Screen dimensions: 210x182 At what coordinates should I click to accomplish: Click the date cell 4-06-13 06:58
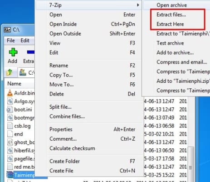(x=159, y=126)
